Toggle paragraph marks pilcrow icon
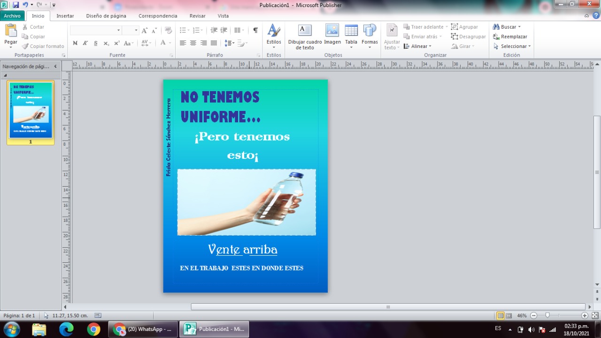Viewport: 601px width, 338px height. pos(255,30)
